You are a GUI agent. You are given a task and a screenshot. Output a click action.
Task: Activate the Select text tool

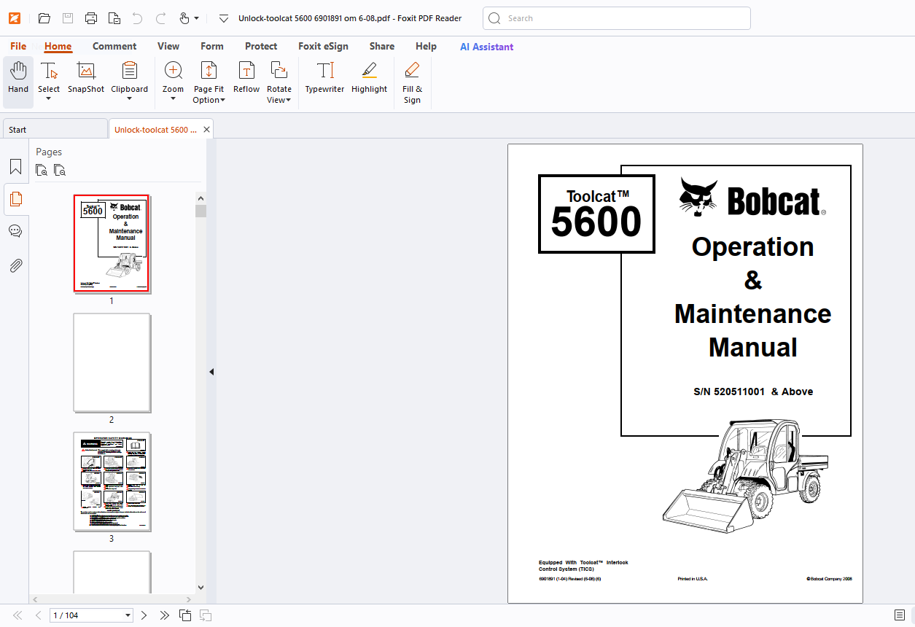coord(49,77)
